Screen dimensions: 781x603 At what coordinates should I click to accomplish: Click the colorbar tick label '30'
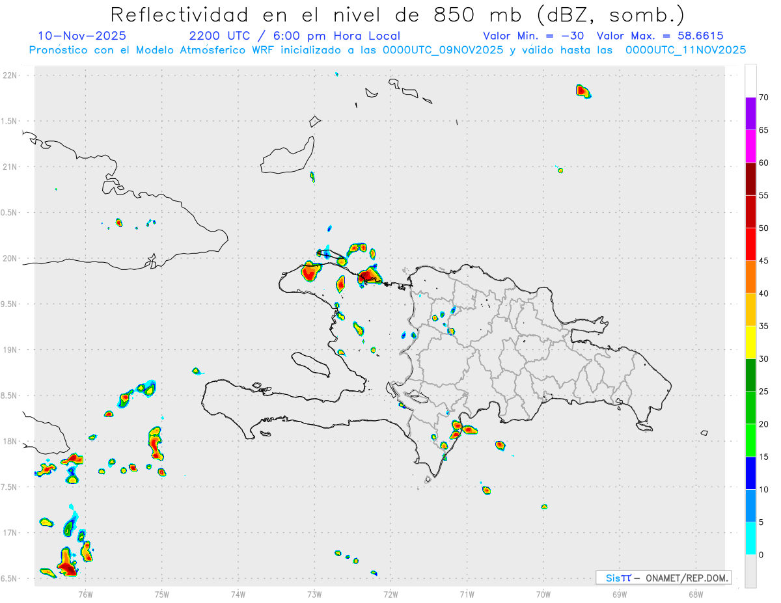tap(764, 359)
